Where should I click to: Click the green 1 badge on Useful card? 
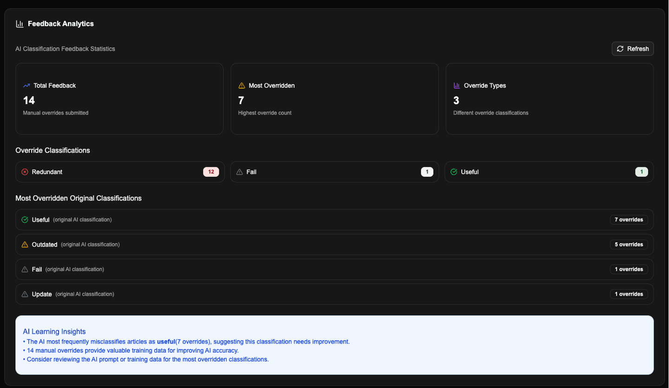point(642,172)
